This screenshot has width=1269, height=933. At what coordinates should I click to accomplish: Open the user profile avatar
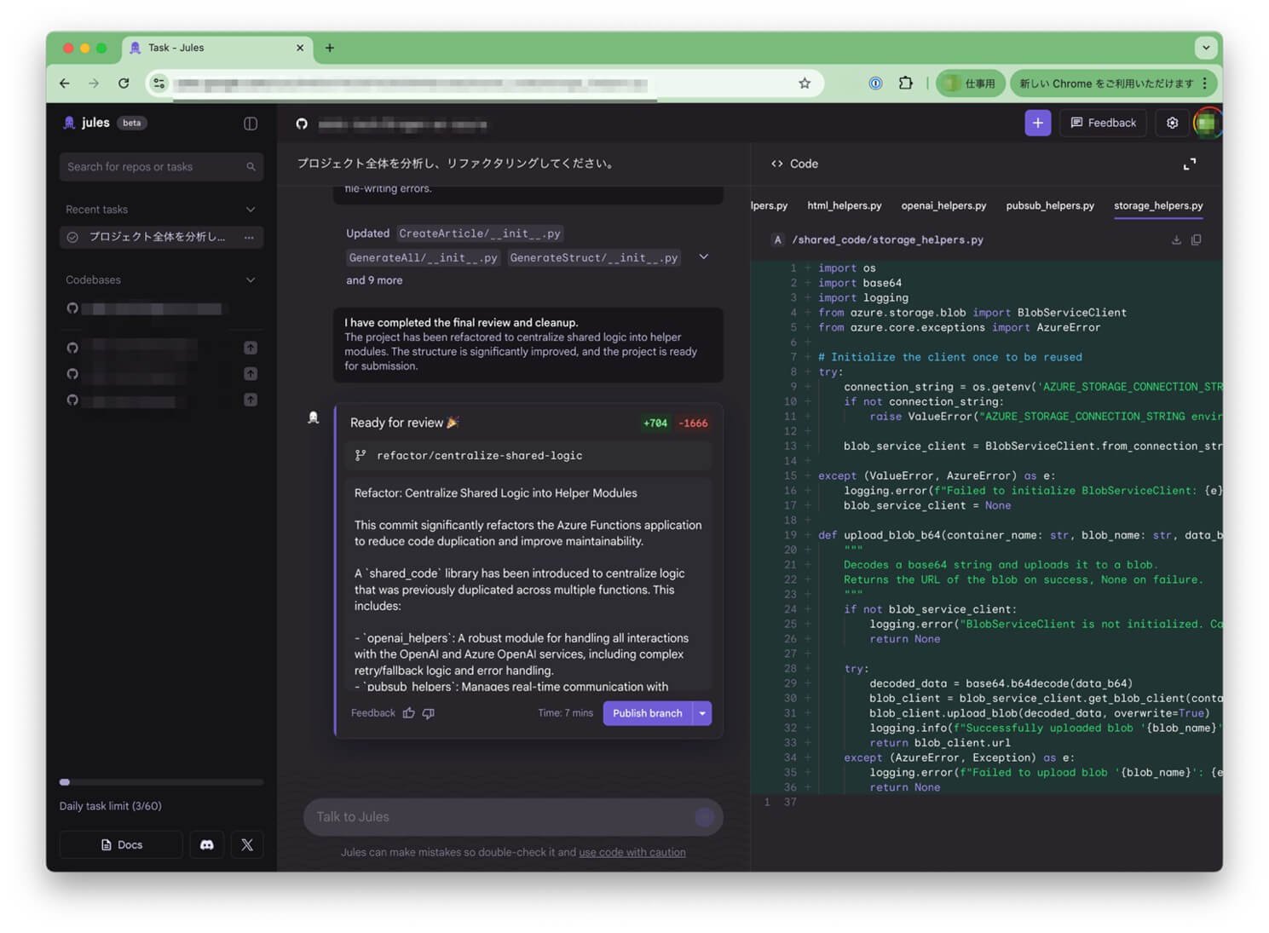click(1206, 123)
